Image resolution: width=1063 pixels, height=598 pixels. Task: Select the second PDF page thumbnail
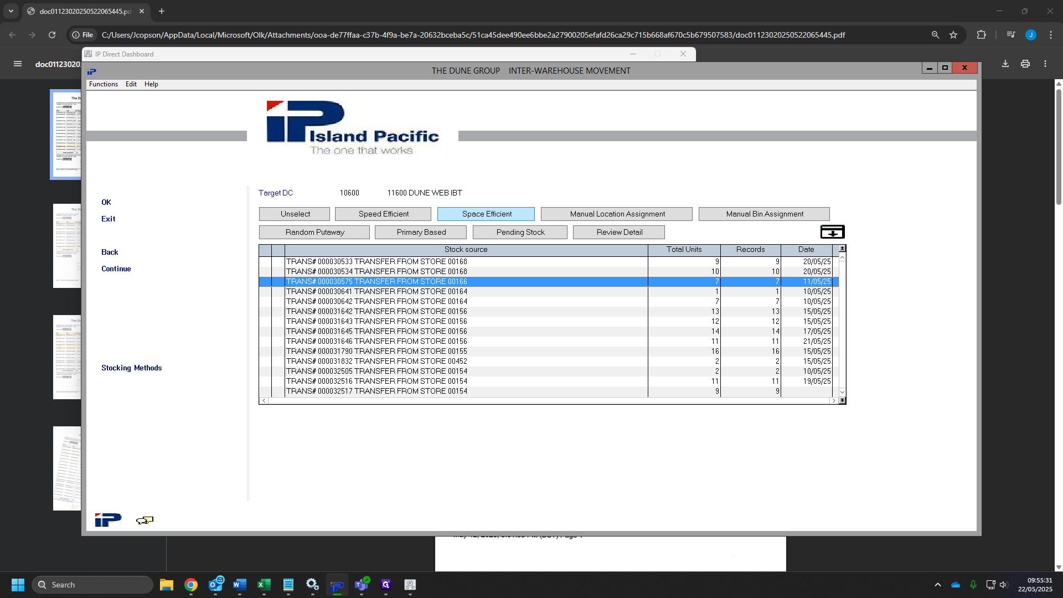(x=67, y=246)
